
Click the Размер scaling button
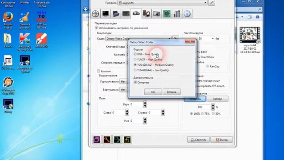217,99
